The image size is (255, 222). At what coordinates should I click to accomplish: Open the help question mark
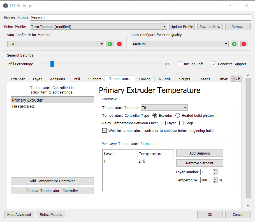tap(230, 6)
